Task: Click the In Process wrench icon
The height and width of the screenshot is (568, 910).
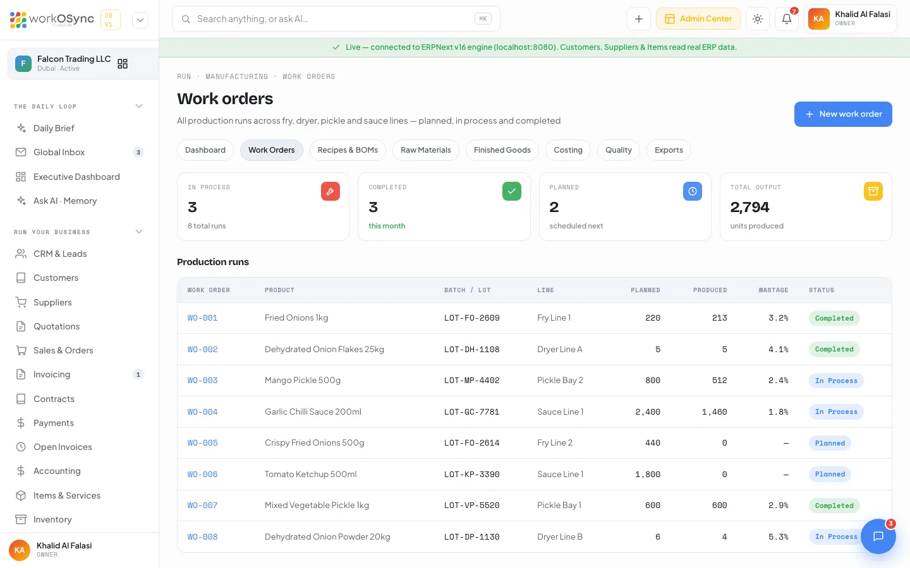Action: coord(331,191)
